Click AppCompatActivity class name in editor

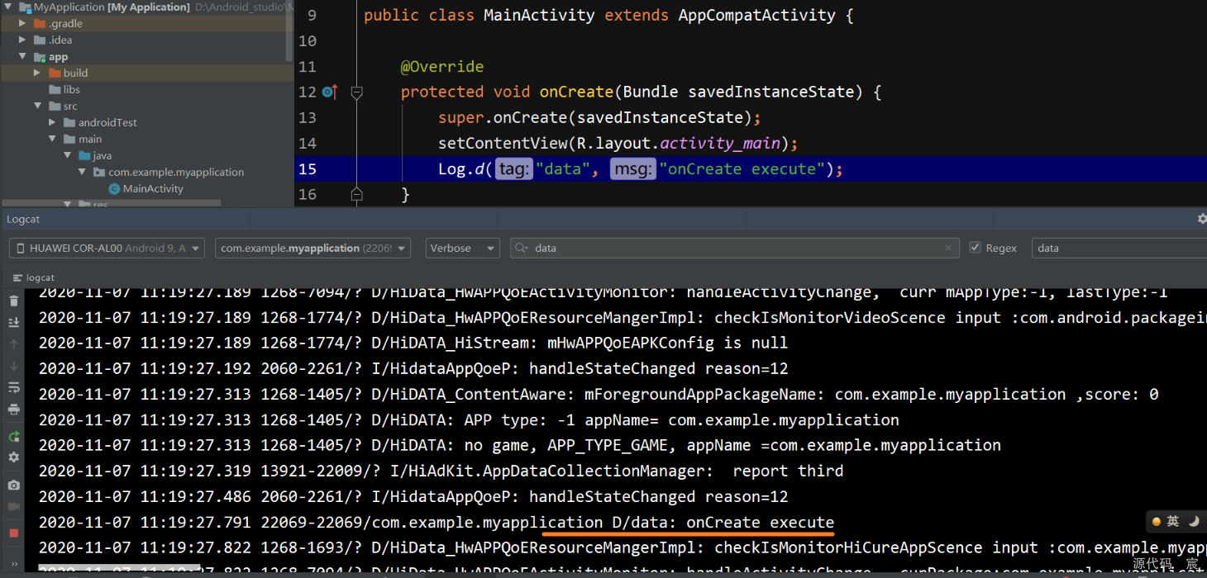pyautogui.click(x=757, y=16)
